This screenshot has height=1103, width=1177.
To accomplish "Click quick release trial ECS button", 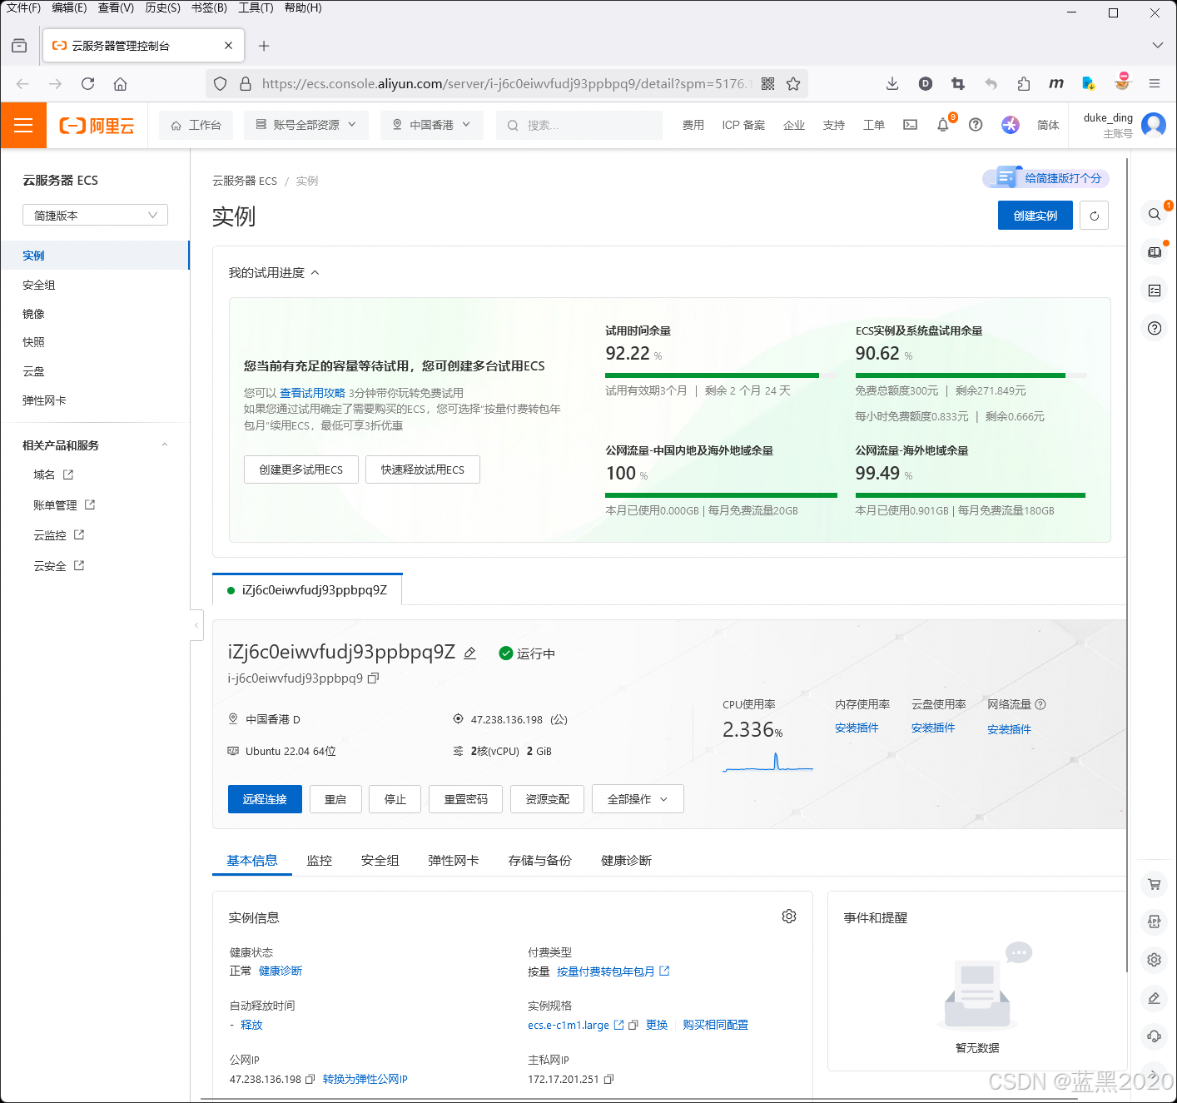I will [x=423, y=470].
